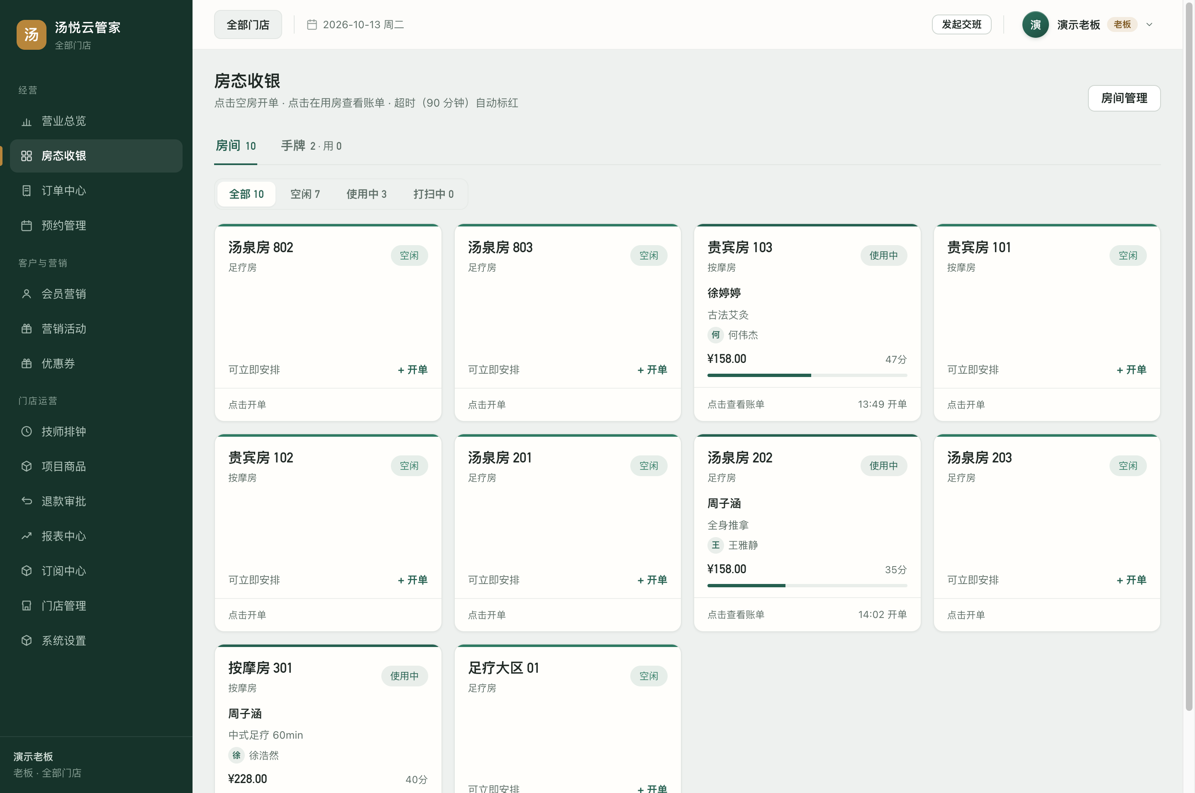Click the 营销活动 gift icon
1195x793 pixels.
[x=26, y=329]
